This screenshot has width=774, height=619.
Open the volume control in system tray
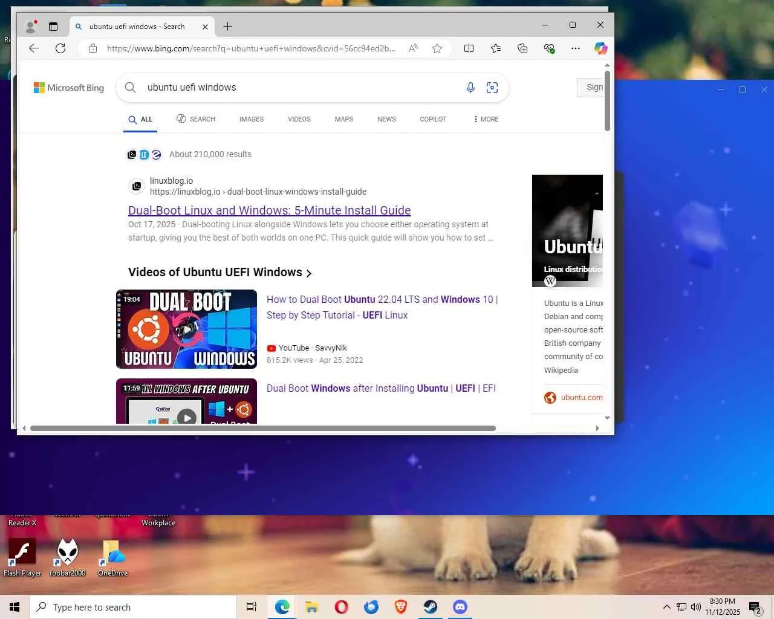[x=696, y=607]
